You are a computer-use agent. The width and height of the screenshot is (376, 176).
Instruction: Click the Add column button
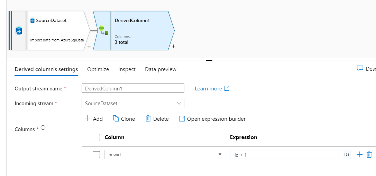click(x=94, y=119)
